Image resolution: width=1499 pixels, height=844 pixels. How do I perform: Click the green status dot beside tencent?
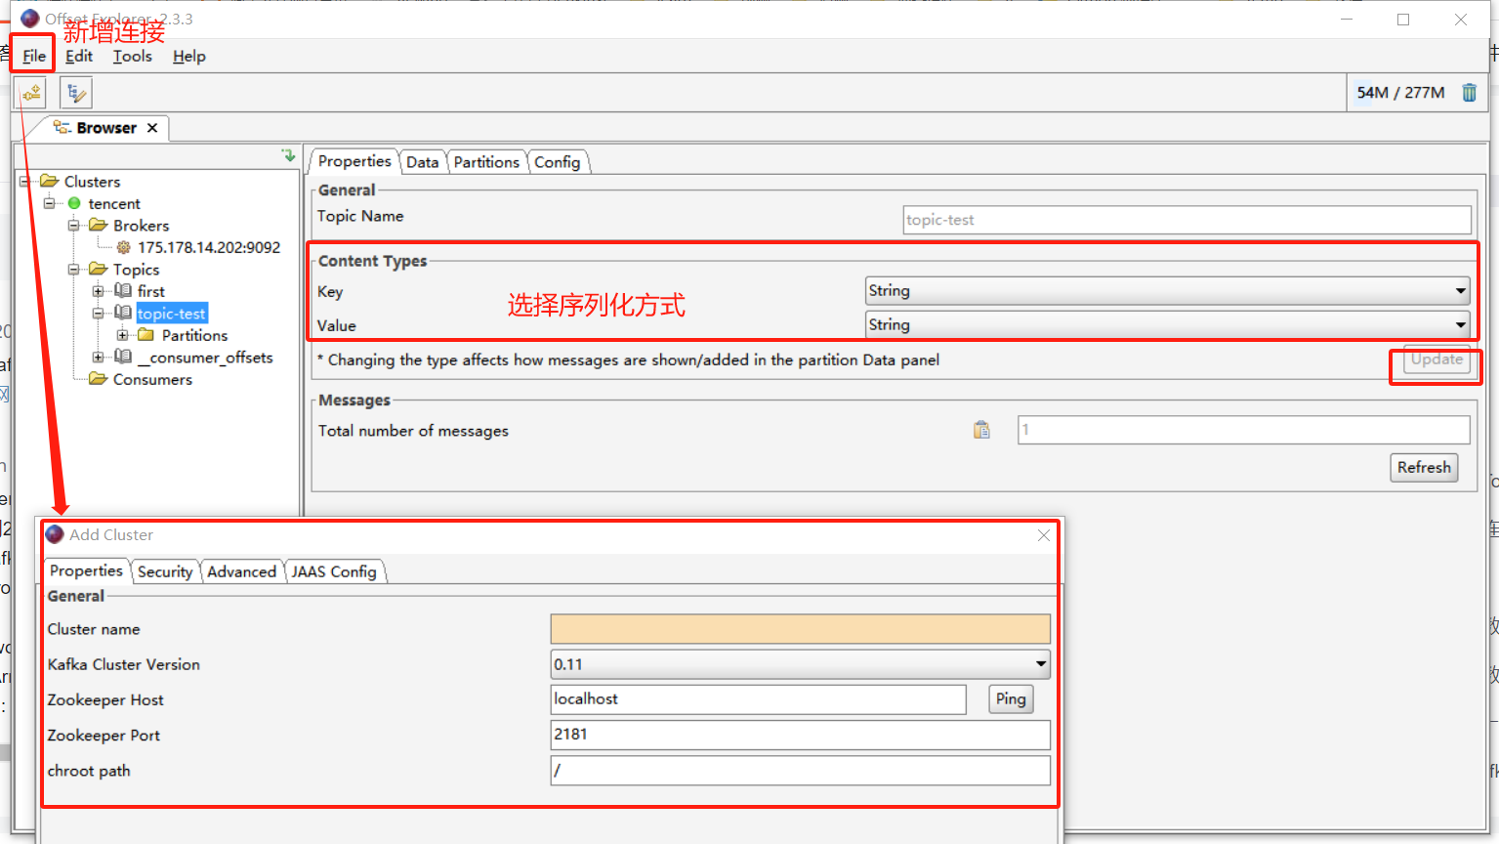click(x=74, y=203)
